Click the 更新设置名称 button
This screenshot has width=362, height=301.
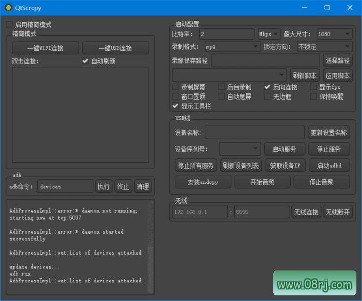click(329, 132)
